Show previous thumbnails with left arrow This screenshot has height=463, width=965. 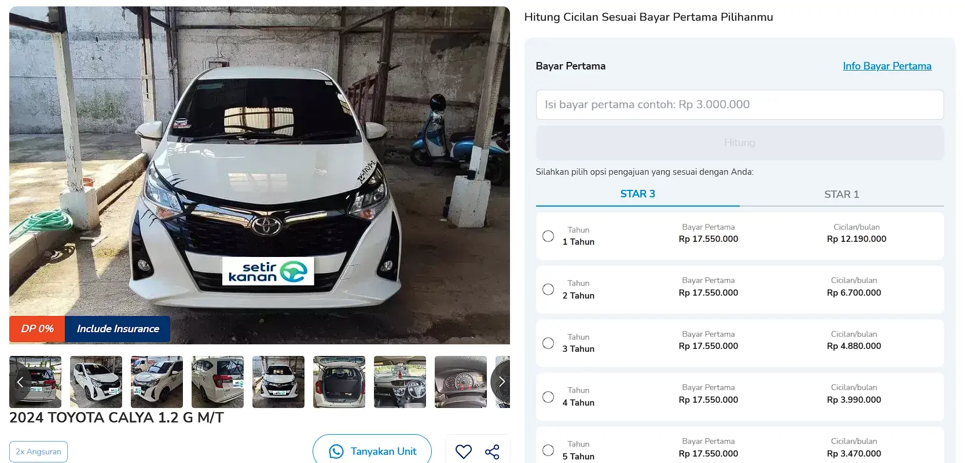[20, 381]
